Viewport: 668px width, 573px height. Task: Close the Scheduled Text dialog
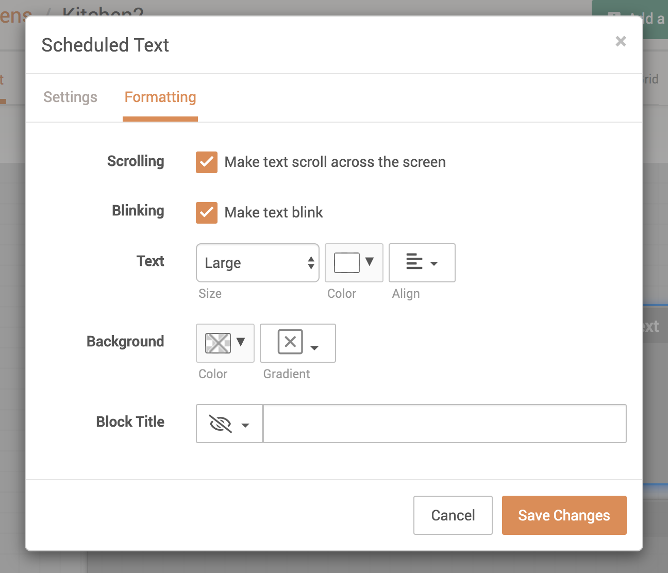pyautogui.click(x=621, y=41)
